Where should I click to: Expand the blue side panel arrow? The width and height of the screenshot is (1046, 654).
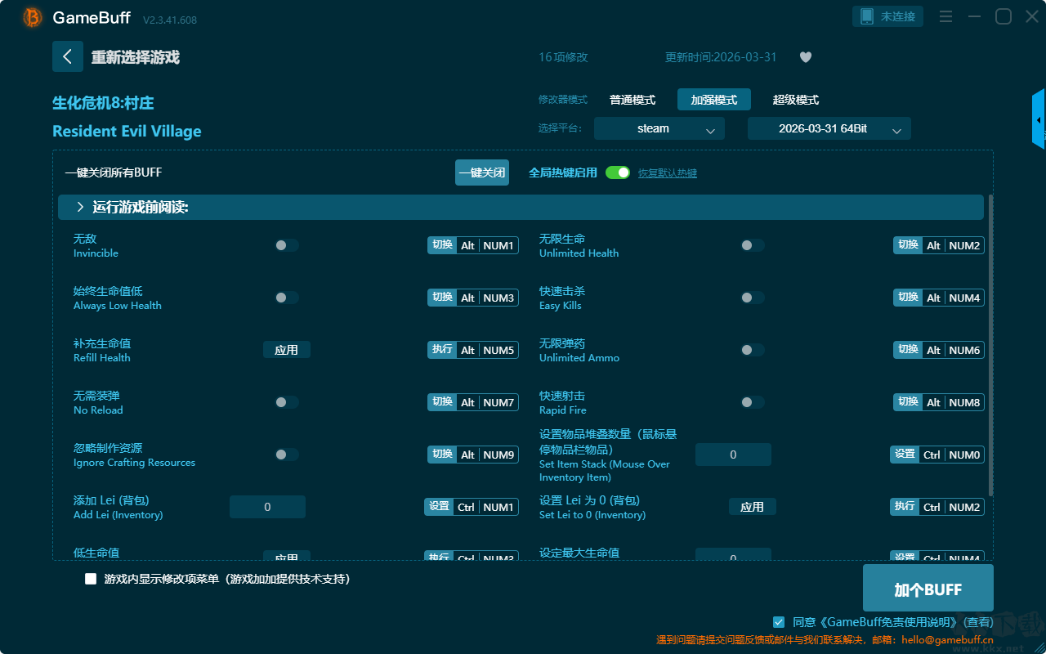pyautogui.click(x=1039, y=119)
